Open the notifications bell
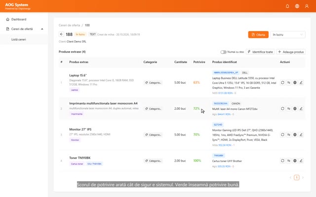Screen dimensions: 316x197 coord(287,6)
